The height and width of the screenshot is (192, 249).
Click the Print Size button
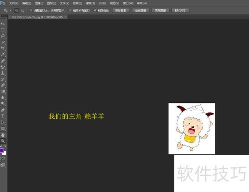coord(180,10)
